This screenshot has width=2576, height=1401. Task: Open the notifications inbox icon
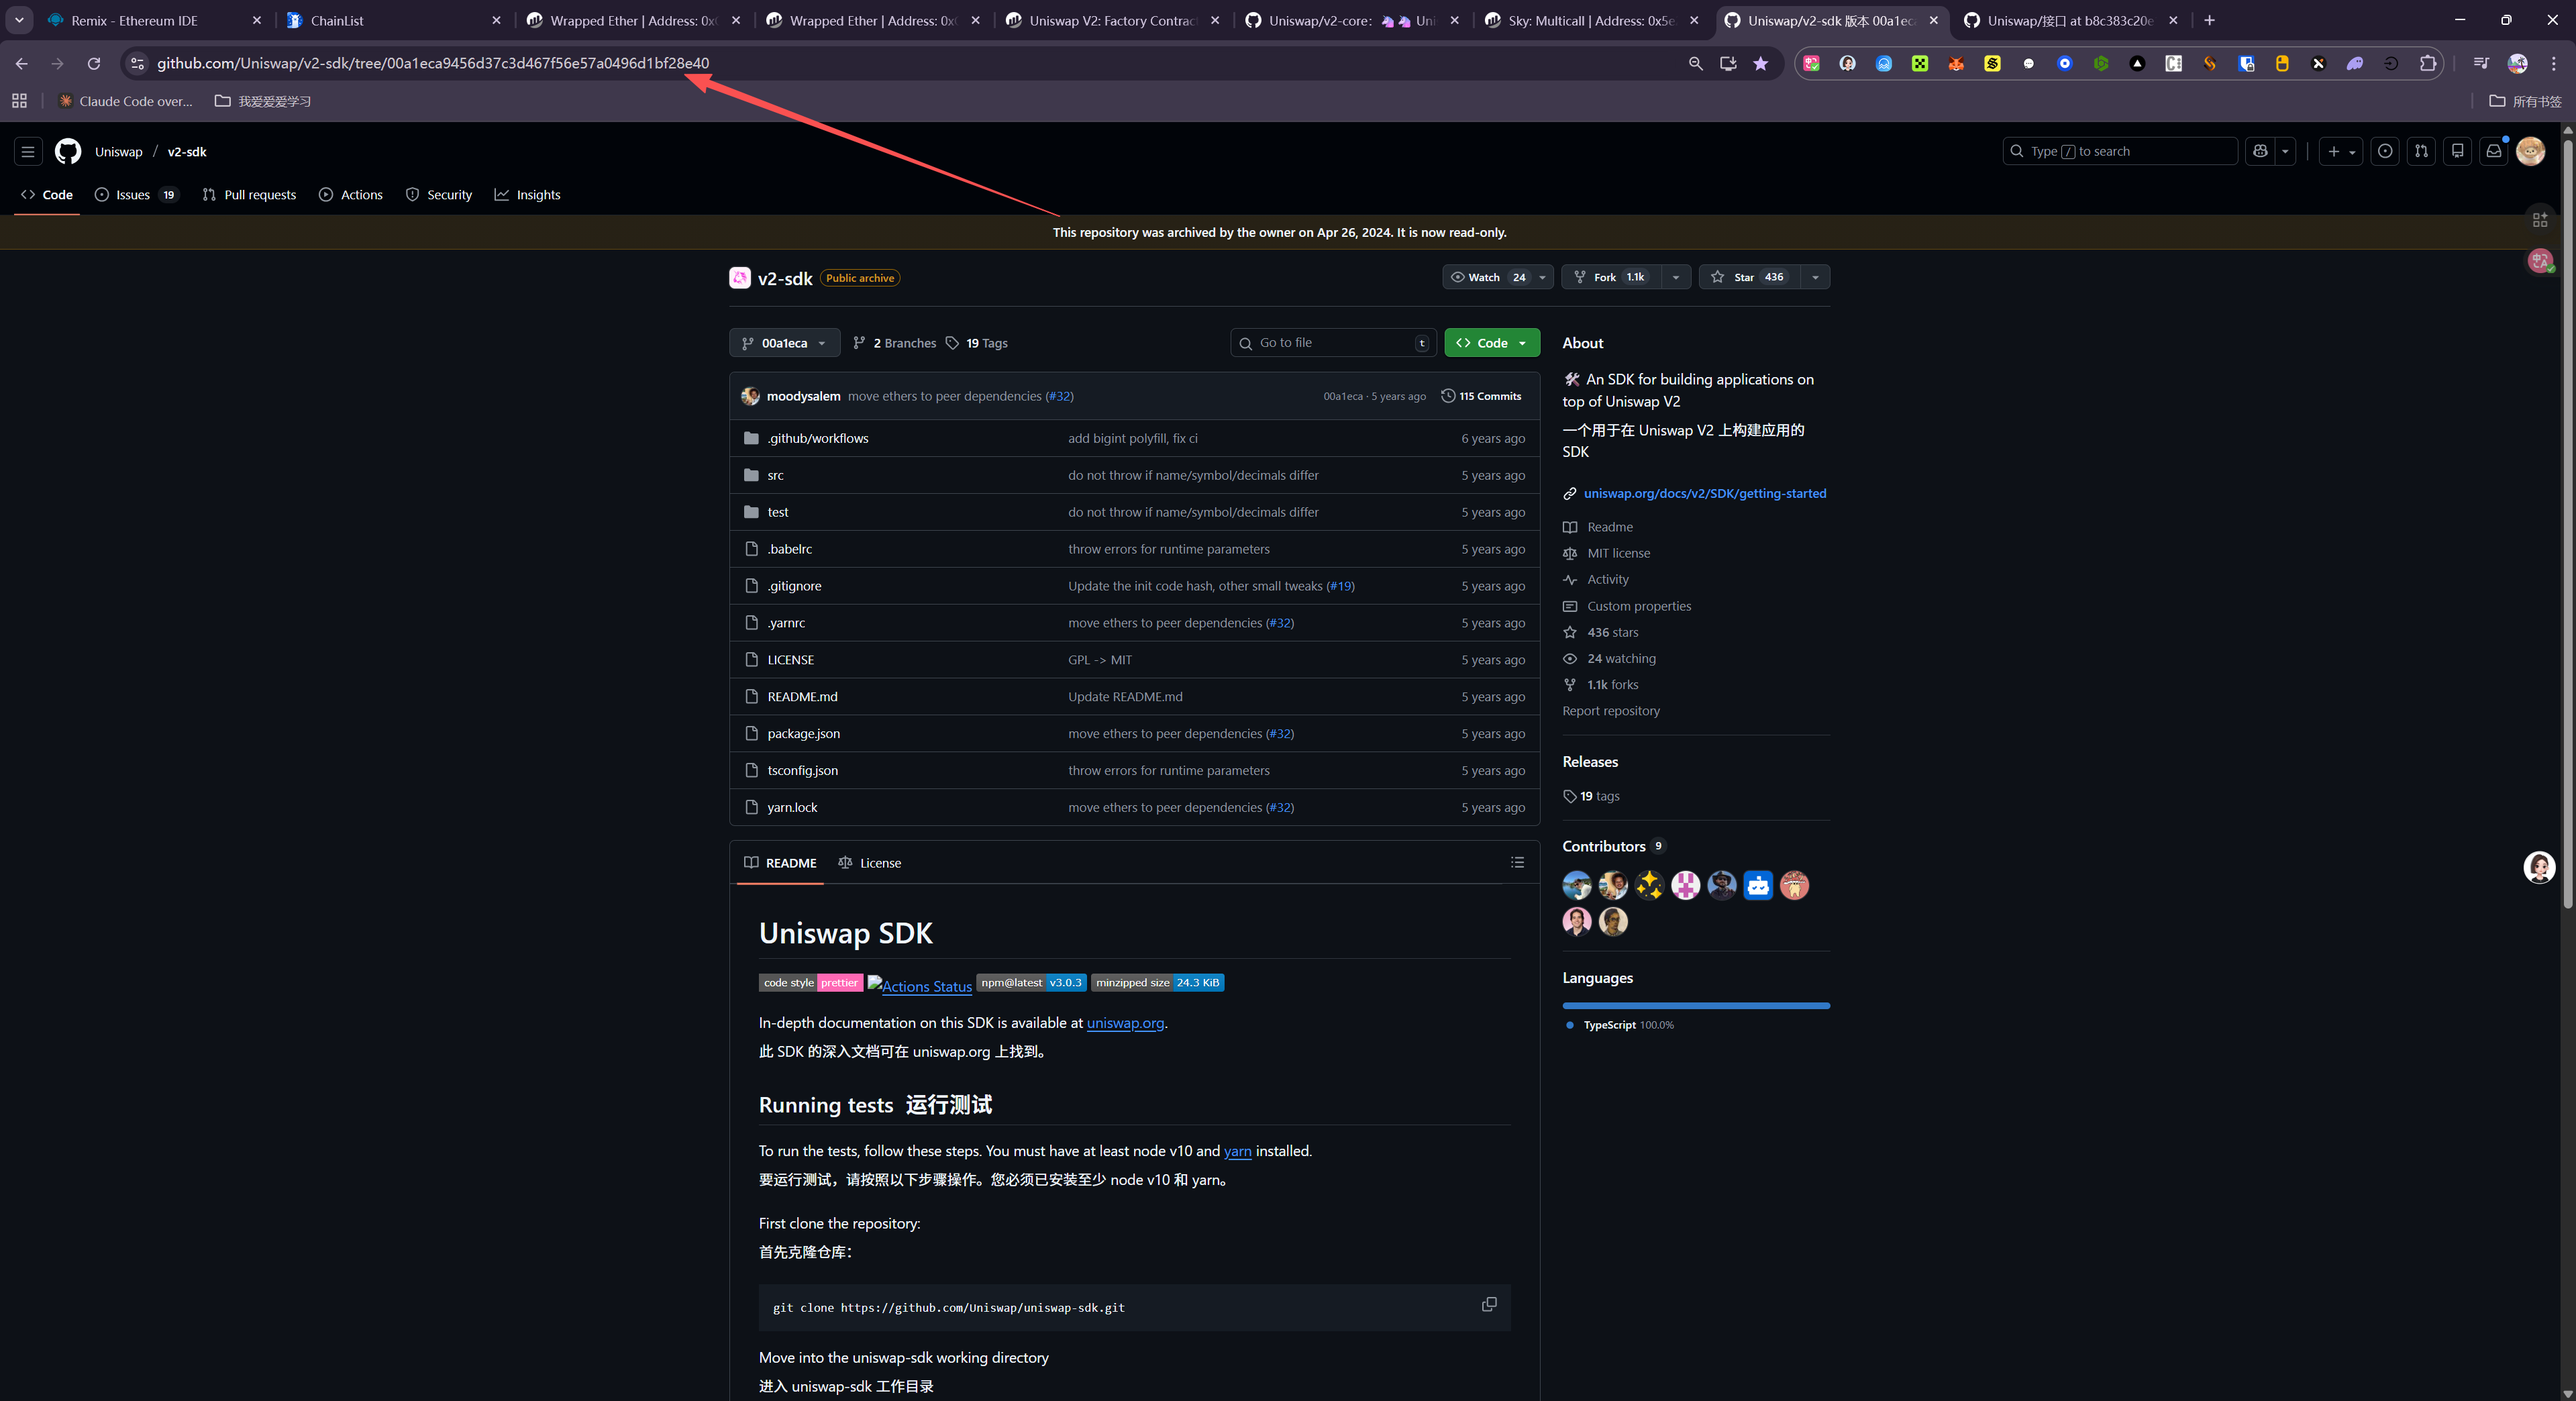[x=2493, y=151]
